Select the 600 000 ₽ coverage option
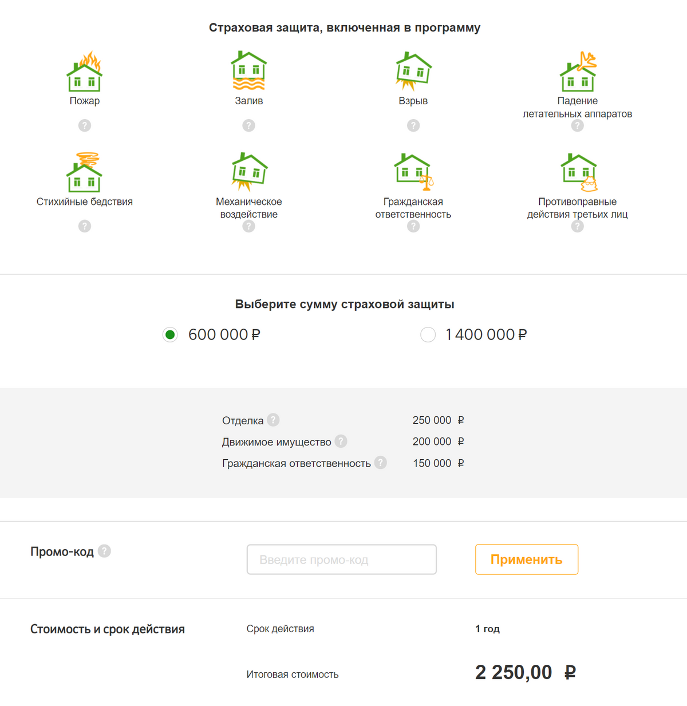 pyautogui.click(x=170, y=334)
